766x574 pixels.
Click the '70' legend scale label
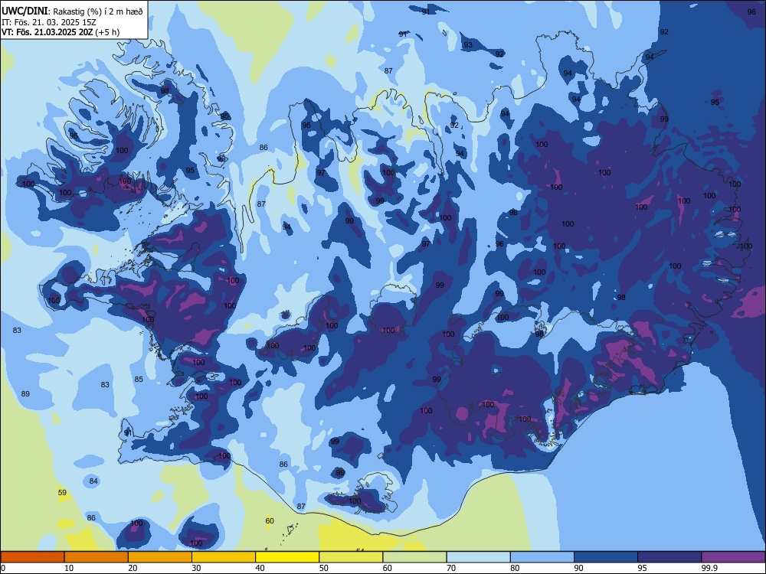(451, 568)
